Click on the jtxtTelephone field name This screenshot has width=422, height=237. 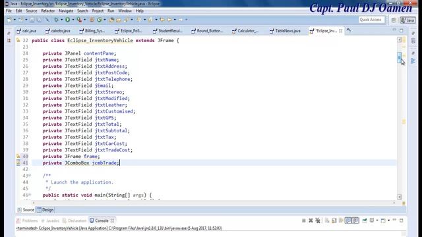(112, 79)
